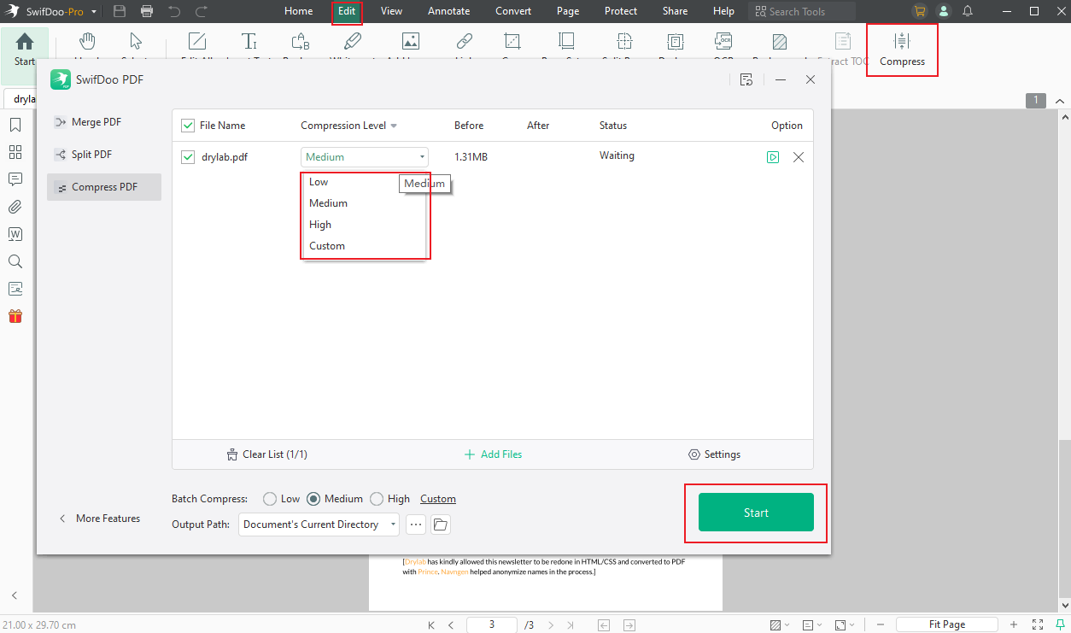Screen dimensions: 1071x633
Task: Toggle the File Name select-all checkbox
Action: pos(188,126)
